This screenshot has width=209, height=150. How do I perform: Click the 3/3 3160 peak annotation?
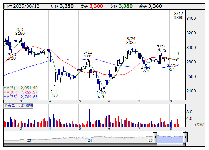pos(20,32)
